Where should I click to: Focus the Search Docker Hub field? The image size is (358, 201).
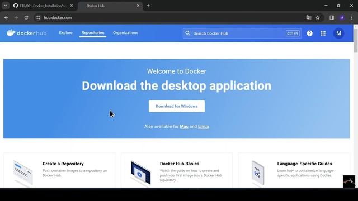pos(242,33)
